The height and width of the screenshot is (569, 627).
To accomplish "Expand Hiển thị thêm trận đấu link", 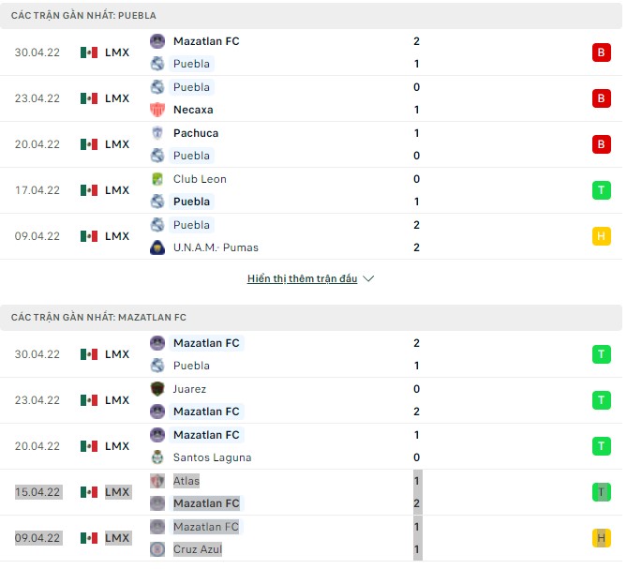I will pos(302,279).
